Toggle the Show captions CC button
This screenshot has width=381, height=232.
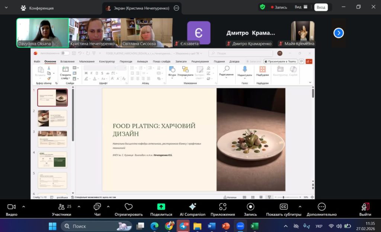point(284,207)
